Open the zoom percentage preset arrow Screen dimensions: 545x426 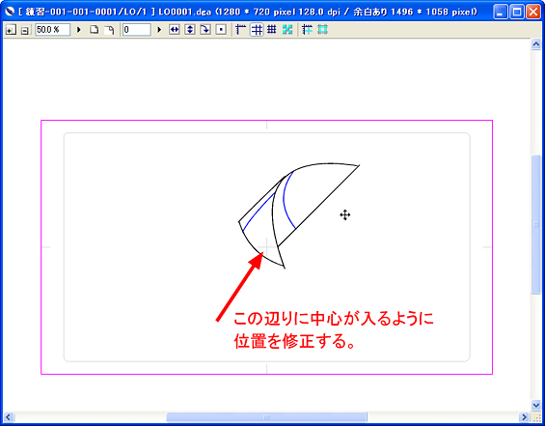coord(79,30)
